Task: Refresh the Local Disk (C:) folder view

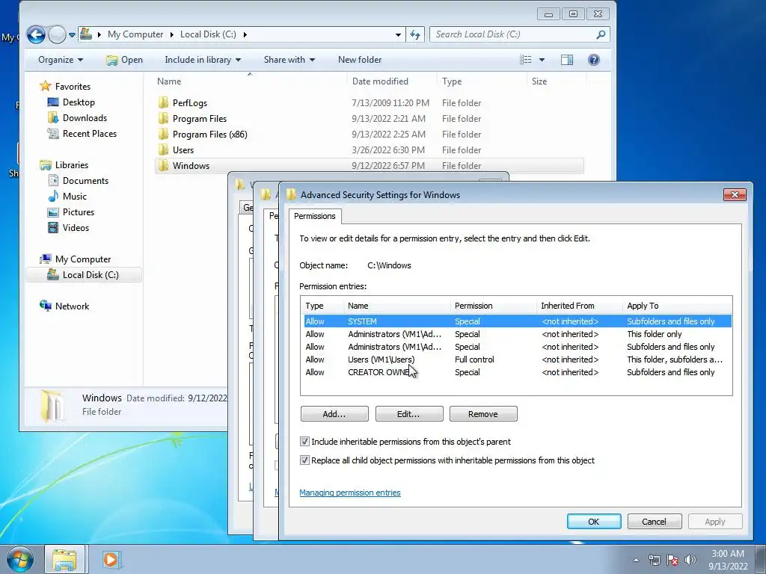Action: [x=414, y=34]
